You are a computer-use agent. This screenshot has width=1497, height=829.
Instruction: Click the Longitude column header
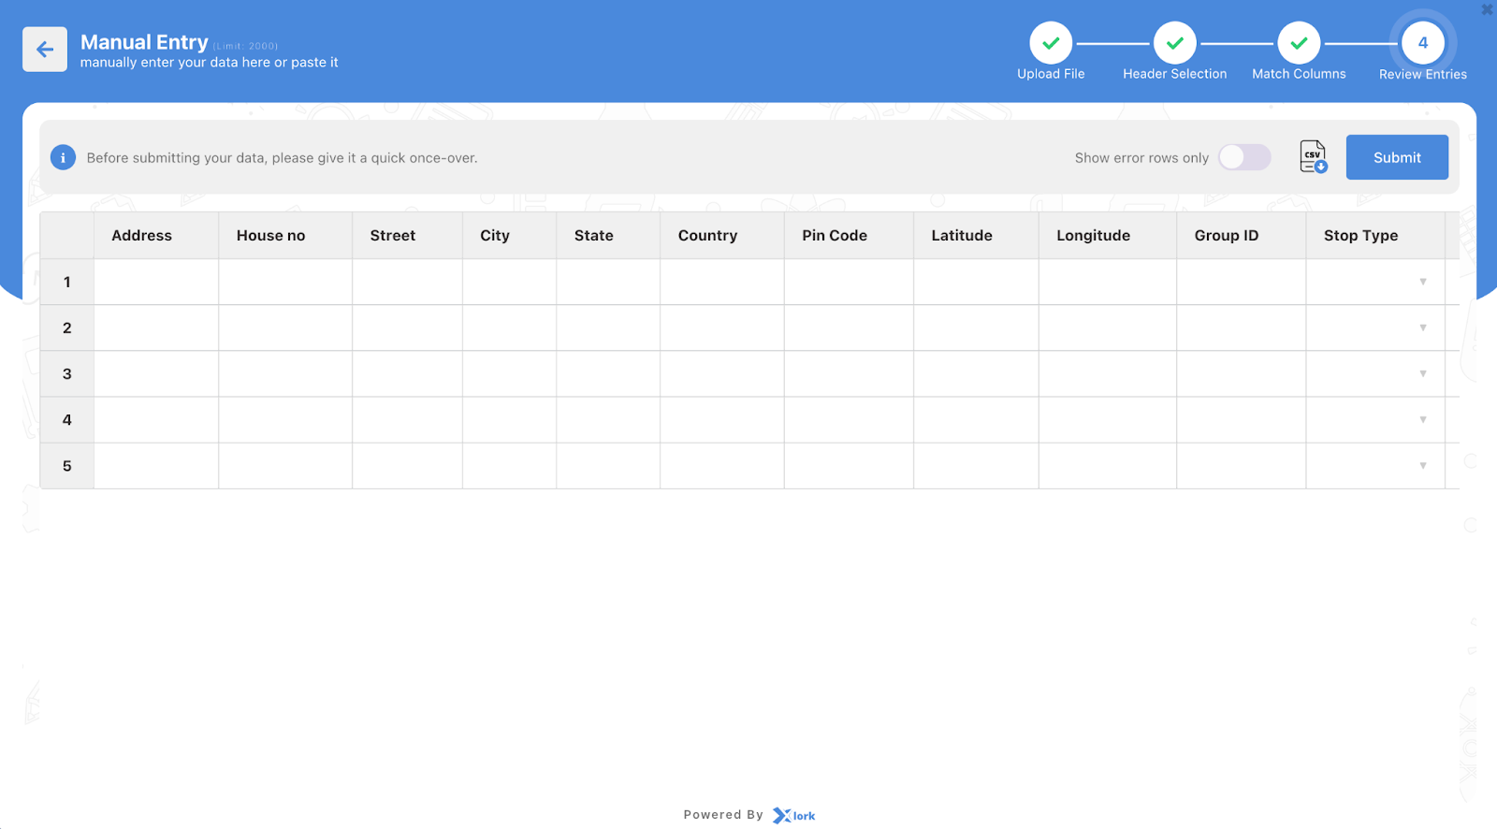[x=1108, y=236]
